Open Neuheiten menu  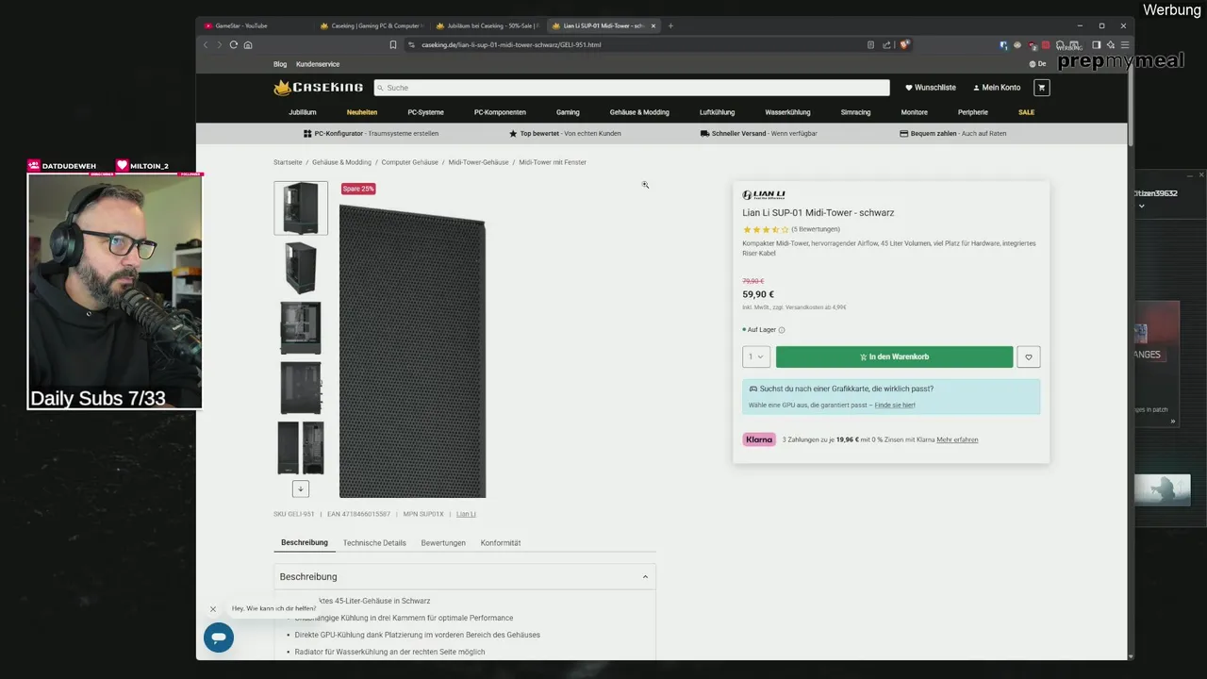362,112
